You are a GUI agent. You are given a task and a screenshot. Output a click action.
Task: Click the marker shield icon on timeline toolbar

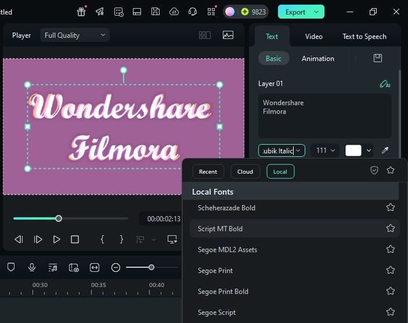pos(11,267)
